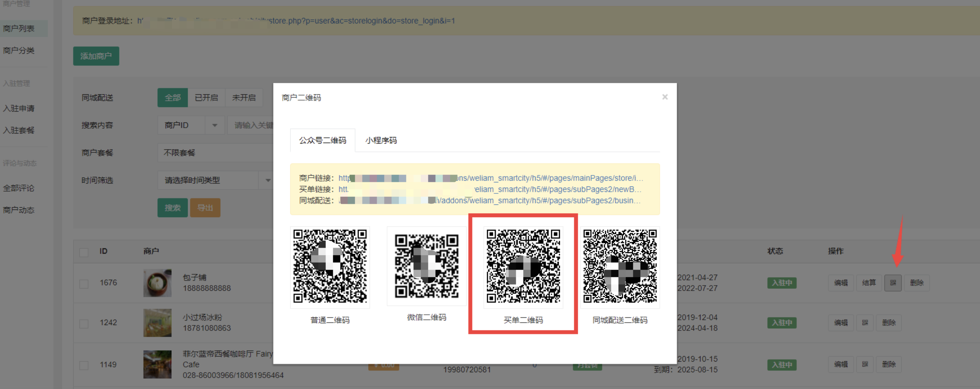
Task: Click the 添加商户 button
Action: (96, 56)
